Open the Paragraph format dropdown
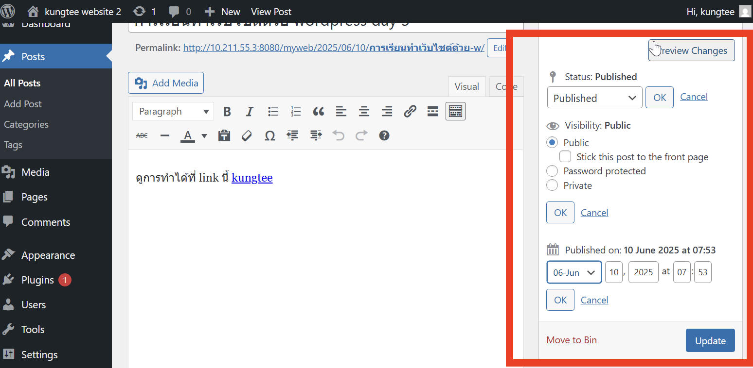 pos(173,112)
